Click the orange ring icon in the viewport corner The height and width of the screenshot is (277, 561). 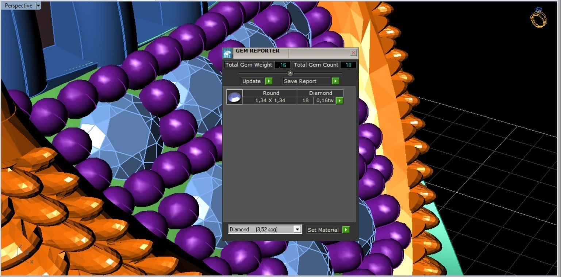(x=538, y=18)
